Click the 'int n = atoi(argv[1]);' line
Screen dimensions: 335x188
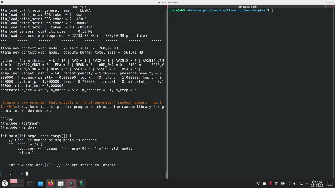pyautogui.click(x=62, y=165)
